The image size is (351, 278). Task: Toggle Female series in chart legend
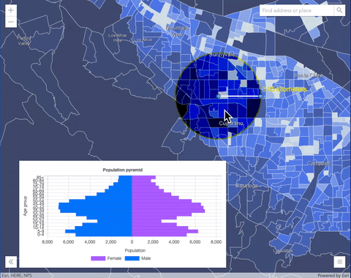coord(106,258)
